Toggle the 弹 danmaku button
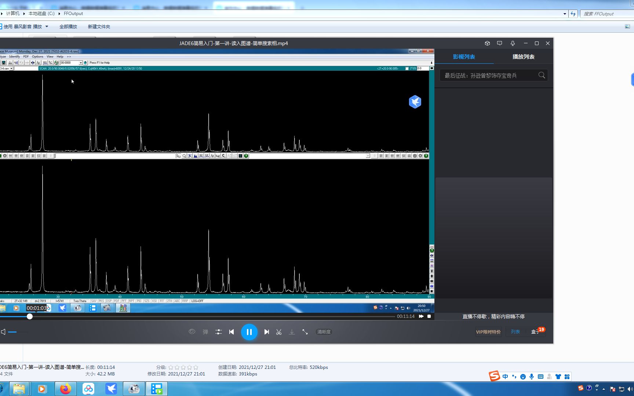This screenshot has height=396, width=634. (x=205, y=332)
